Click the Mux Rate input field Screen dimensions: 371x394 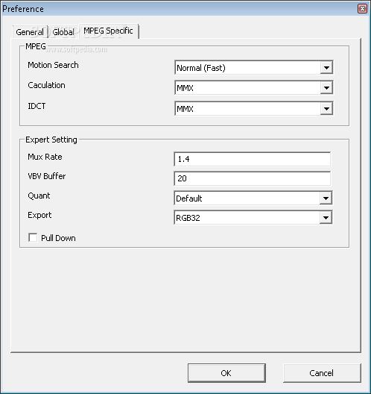click(x=252, y=159)
